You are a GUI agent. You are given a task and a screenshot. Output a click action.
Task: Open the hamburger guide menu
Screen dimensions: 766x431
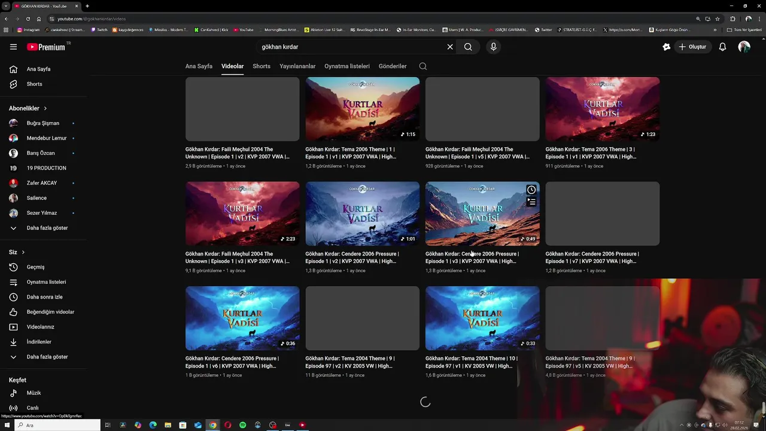[x=13, y=47]
